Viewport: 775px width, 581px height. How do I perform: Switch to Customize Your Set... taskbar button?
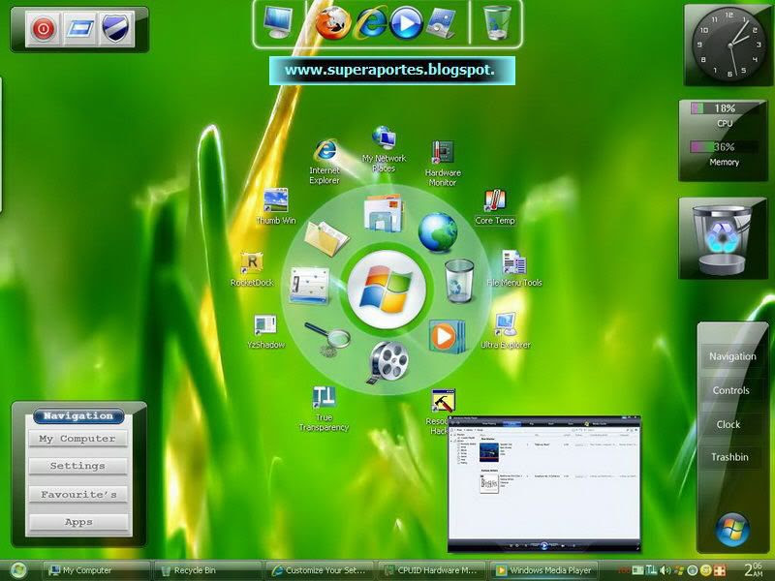(x=320, y=570)
